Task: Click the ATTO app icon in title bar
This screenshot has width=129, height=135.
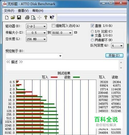Action: tap(4, 4)
